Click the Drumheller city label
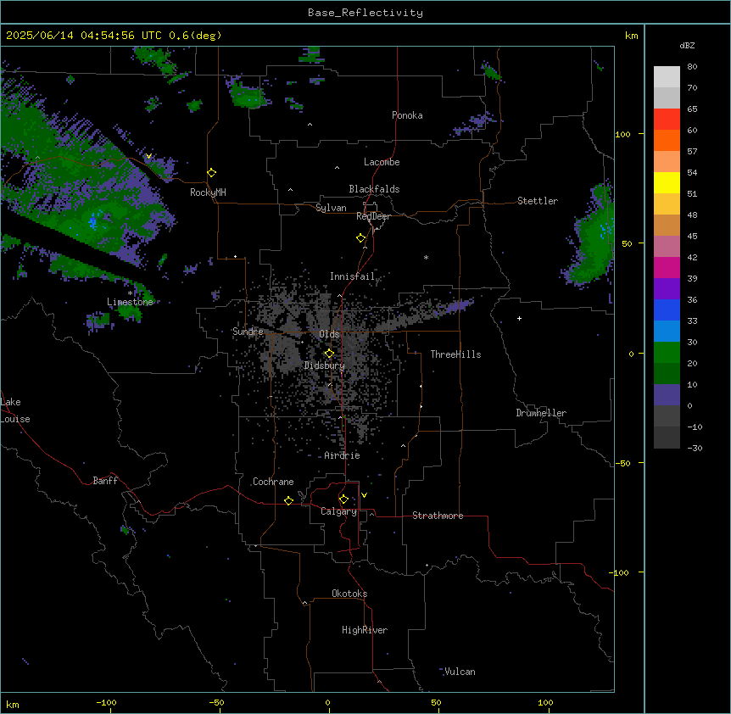 (541, 413)
